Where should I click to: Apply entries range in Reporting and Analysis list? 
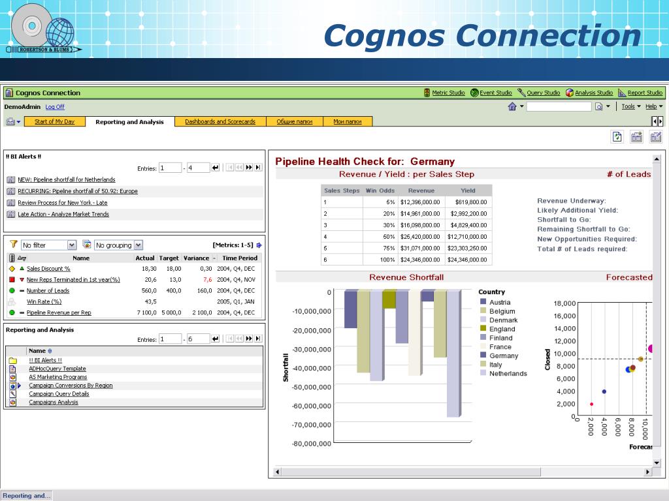click(x=216, y=339)
